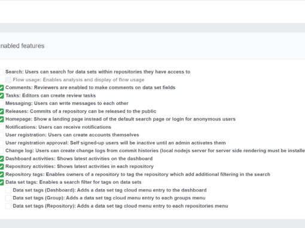This screenshot has height=228, width=305.
Task: Uncheck the Repository tags feature
Action: point(1,174)
